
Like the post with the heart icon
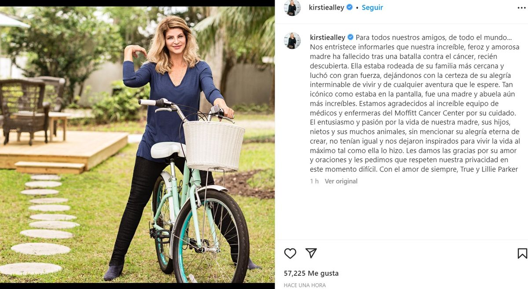290,253
